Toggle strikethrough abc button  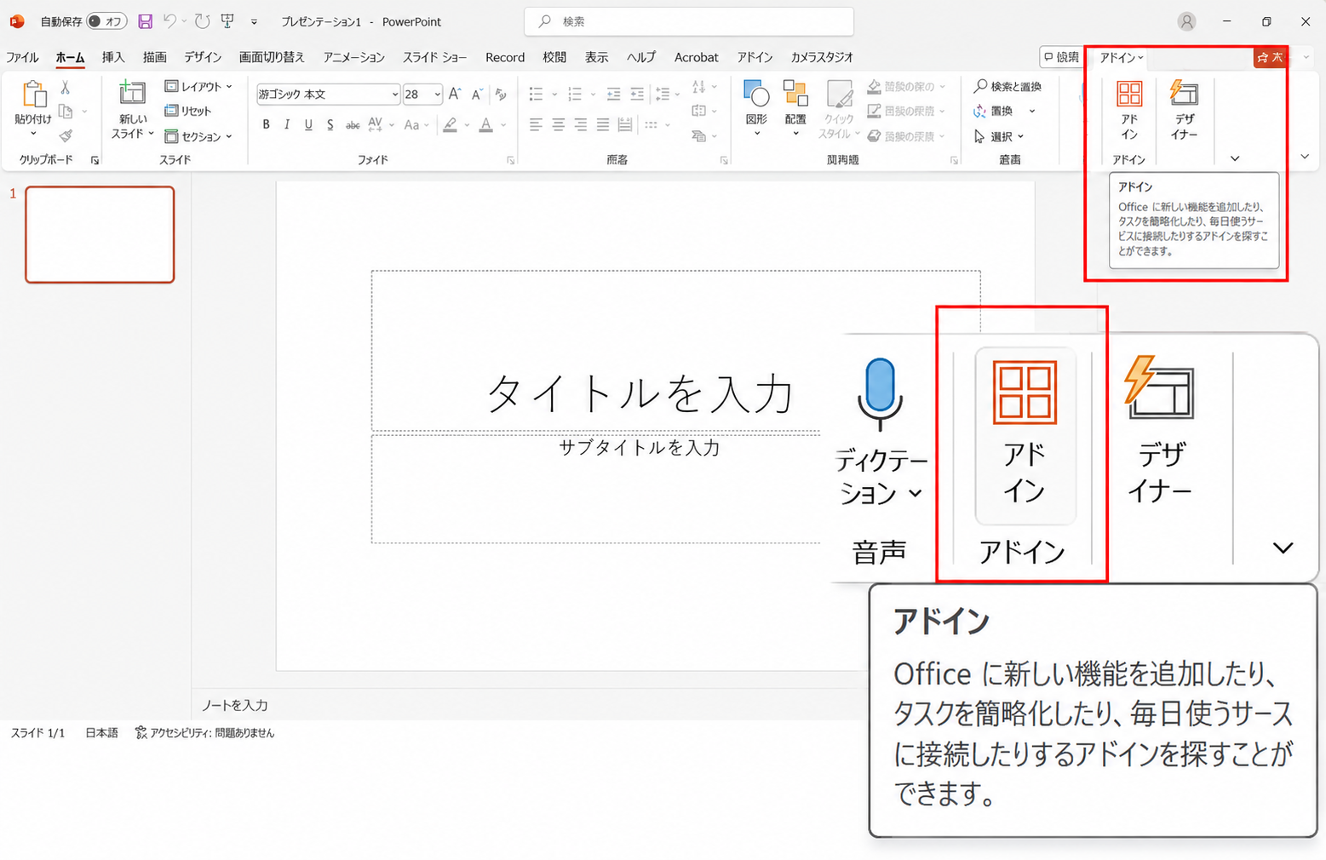pos(353,125)
